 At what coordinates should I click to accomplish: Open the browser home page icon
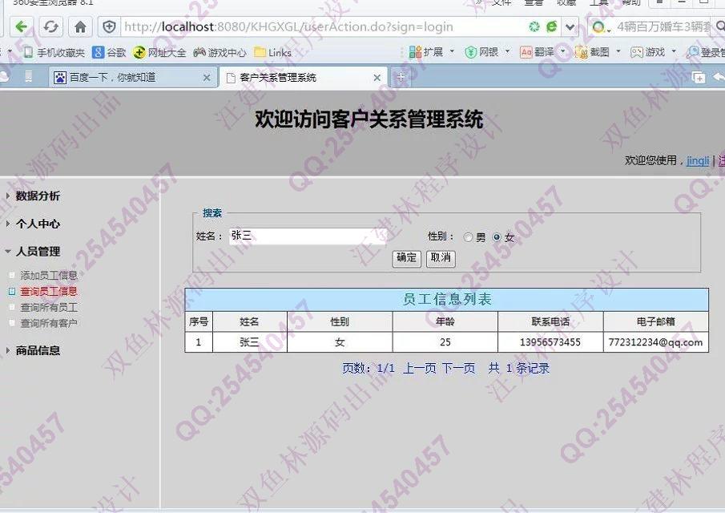[x=80, y=26]
